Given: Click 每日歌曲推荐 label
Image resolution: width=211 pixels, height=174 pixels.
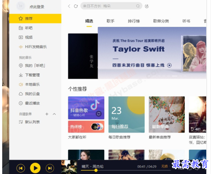Looking at the screenshot, I should pyautogui.click(x=119, y=137).
